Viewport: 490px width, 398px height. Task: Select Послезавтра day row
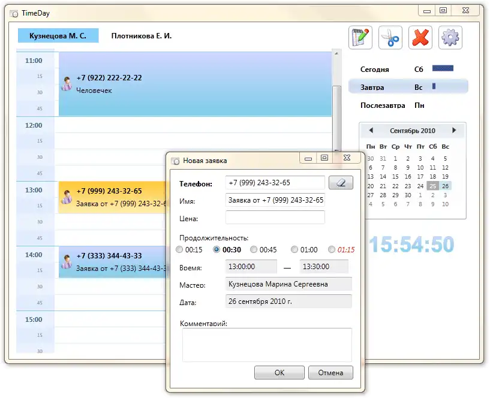point(408,105)
